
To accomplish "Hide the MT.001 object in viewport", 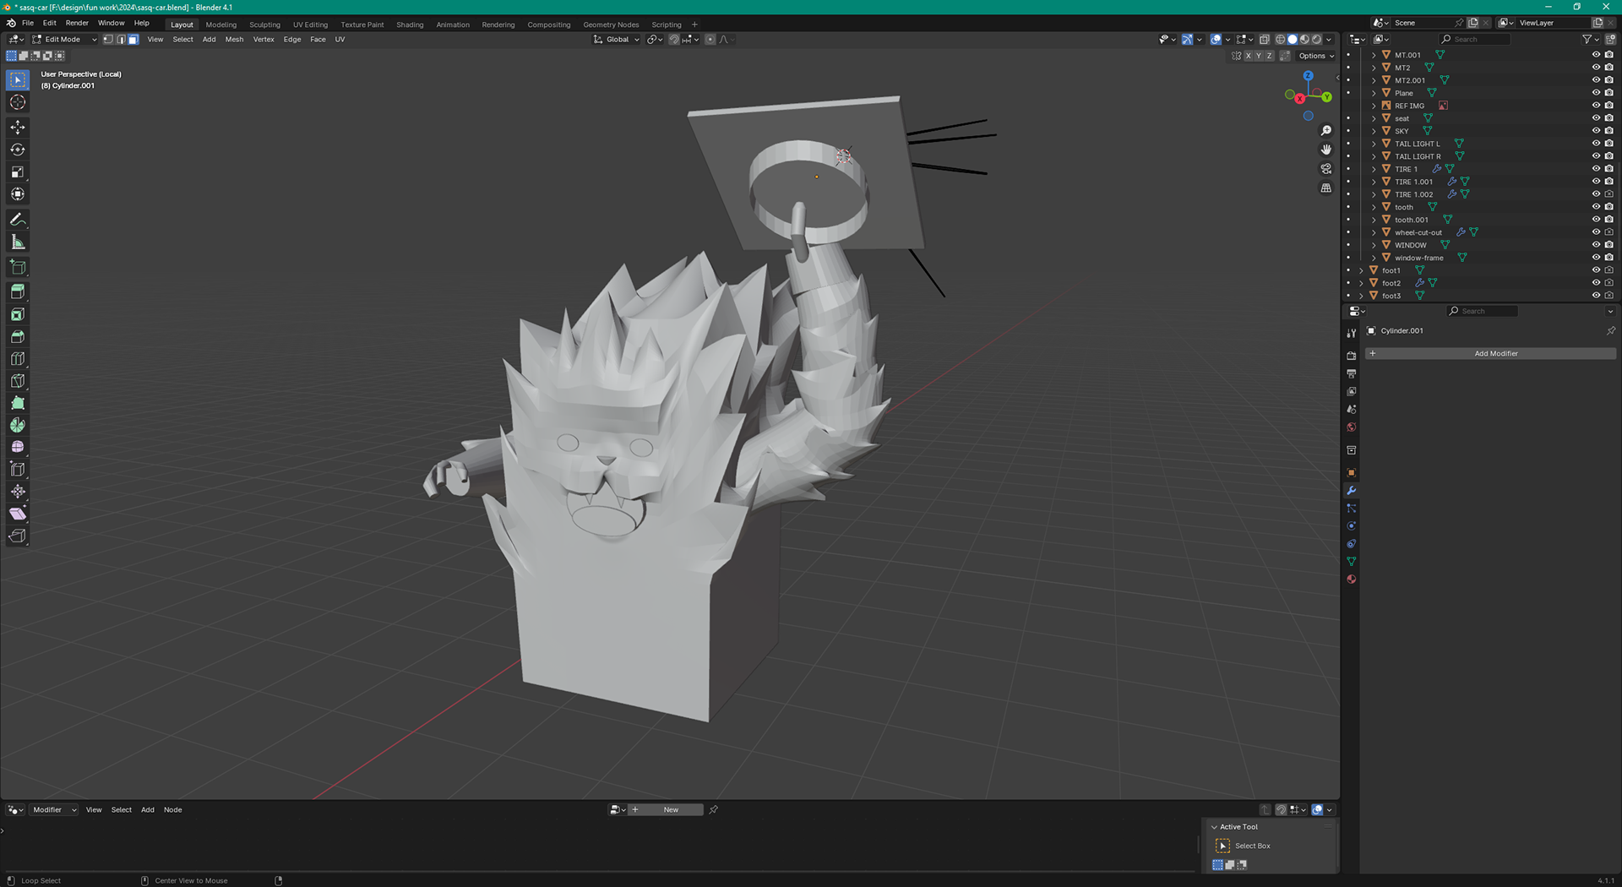I will [x=1596, y=55].
